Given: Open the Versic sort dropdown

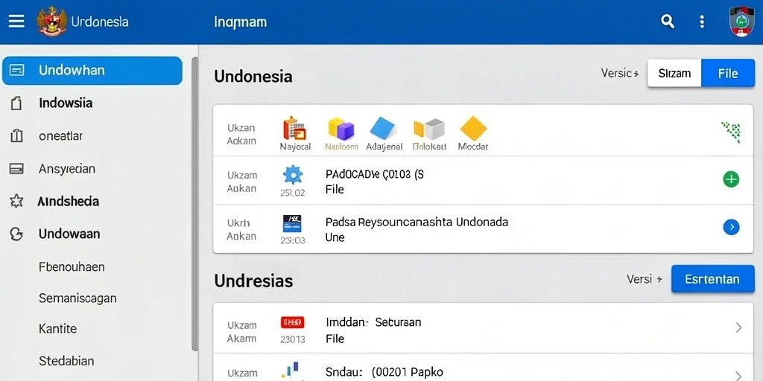Looking at the screenshot, I should click(620, 74).
